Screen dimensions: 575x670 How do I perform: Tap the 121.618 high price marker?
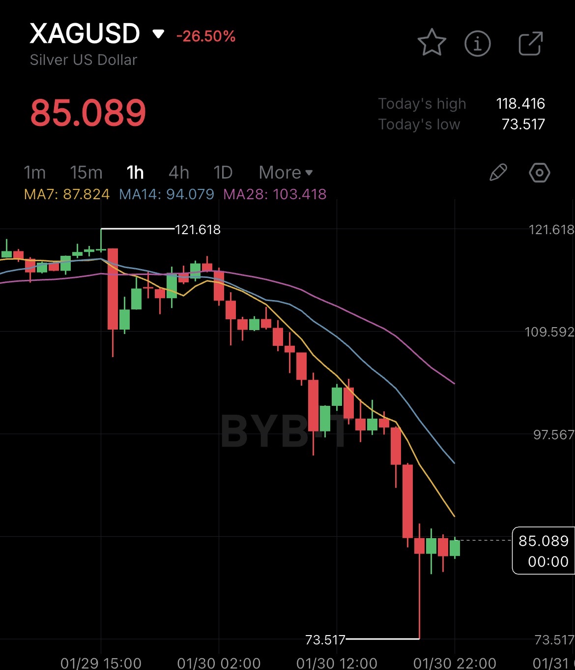coord(198,230)
